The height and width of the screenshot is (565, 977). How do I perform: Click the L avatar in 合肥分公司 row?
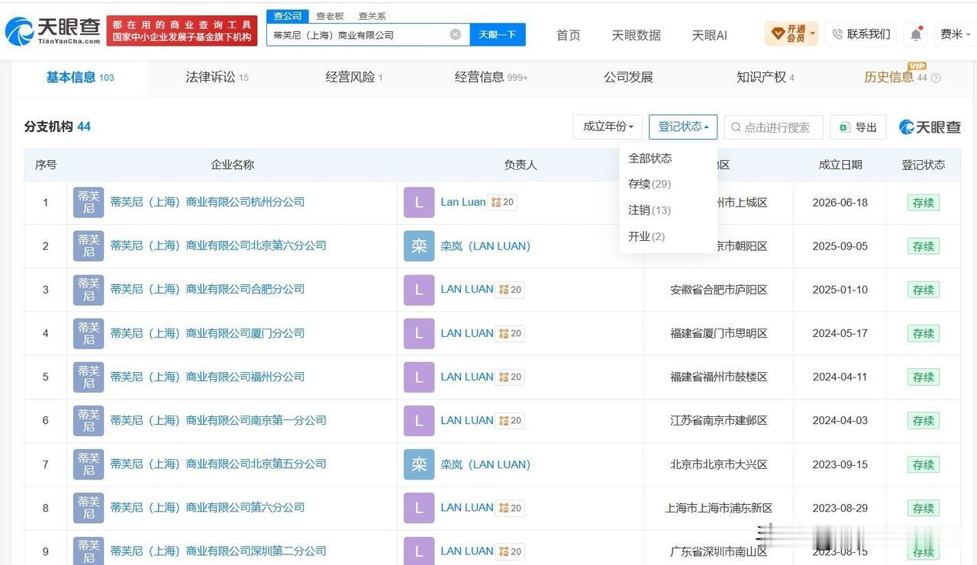[x=419, y=290]
